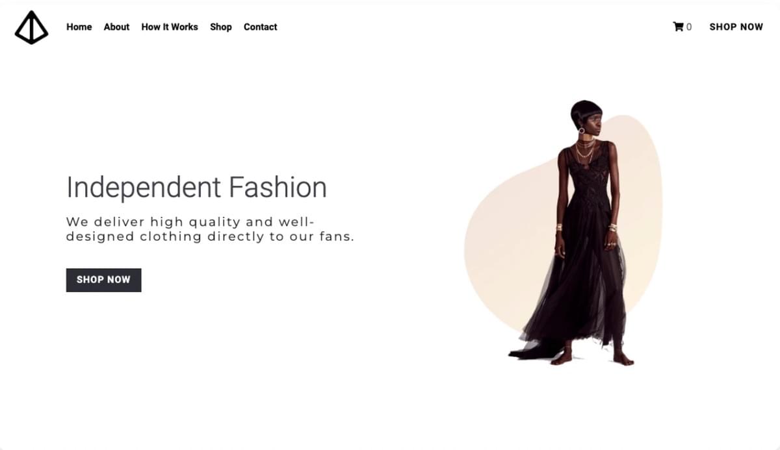This screenshot has width=780, height=450.
Task: Click the dark SHOP NOW hero button
Action: click(103, 280)
